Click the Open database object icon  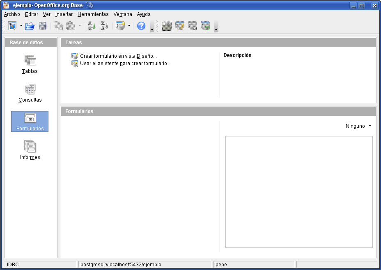167,26
